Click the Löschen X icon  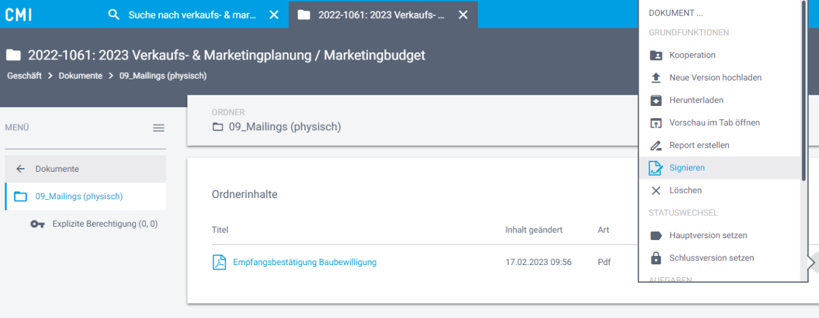(x=656, y=190)
